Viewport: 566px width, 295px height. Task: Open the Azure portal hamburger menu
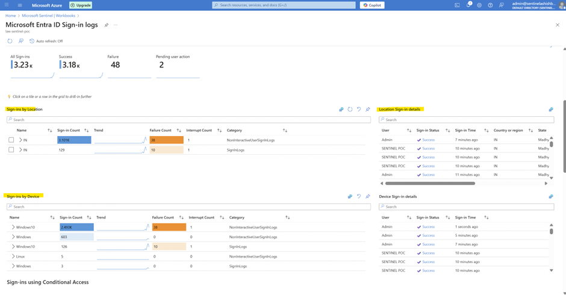click(x=20, y=5)
